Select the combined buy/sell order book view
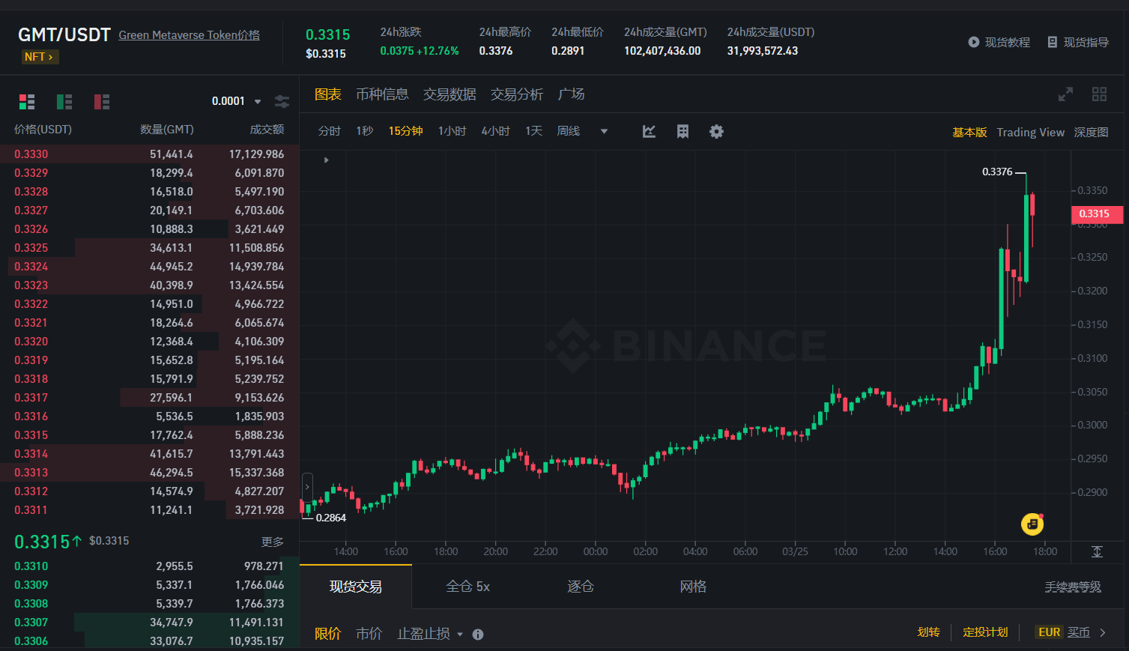 [27, 101]
